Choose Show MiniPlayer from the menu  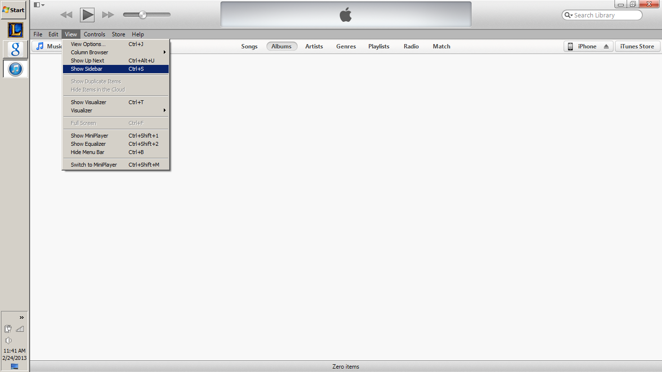pos(116,136)
